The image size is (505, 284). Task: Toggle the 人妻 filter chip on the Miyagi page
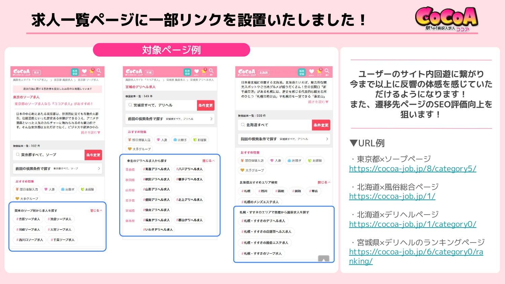[162, 140]
